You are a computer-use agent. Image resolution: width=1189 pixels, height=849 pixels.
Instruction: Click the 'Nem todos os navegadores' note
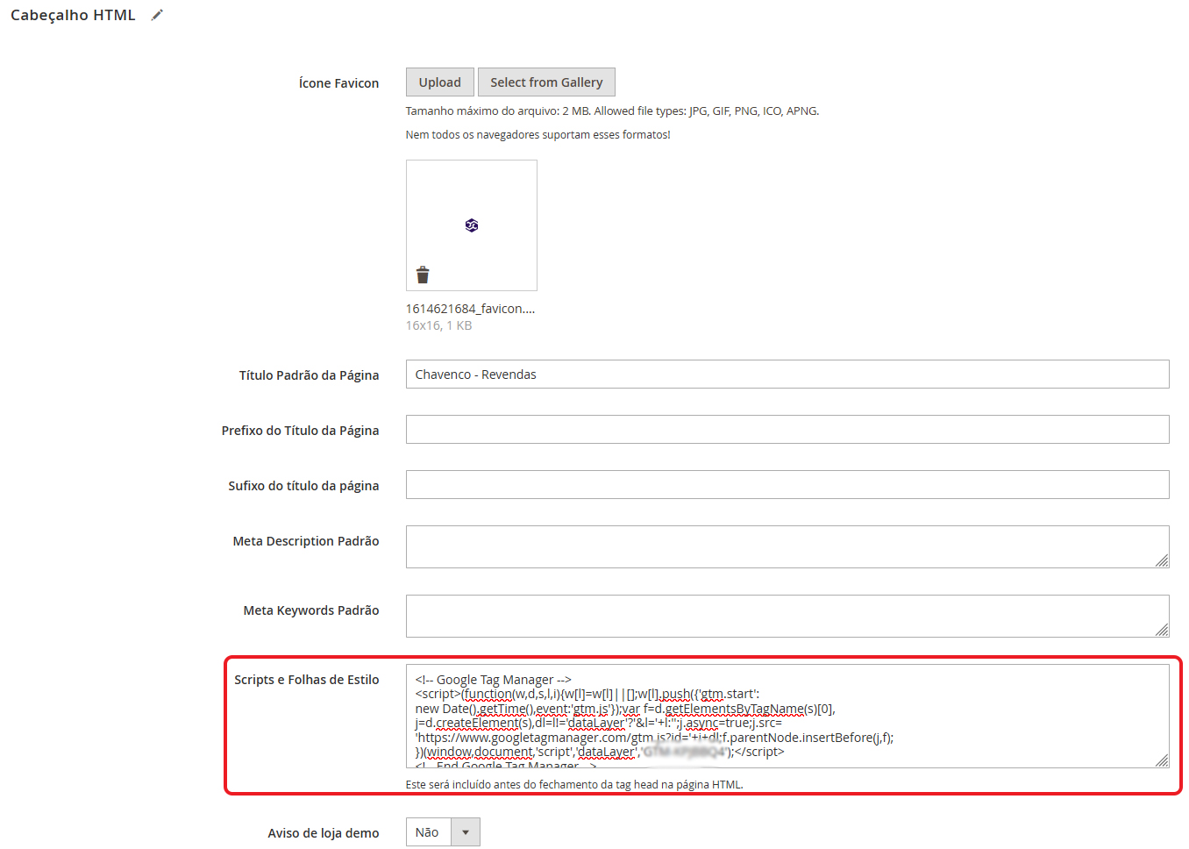click(x=538, y=135)
